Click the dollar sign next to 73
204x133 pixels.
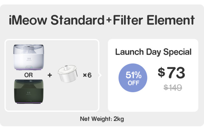pos(161,72)
